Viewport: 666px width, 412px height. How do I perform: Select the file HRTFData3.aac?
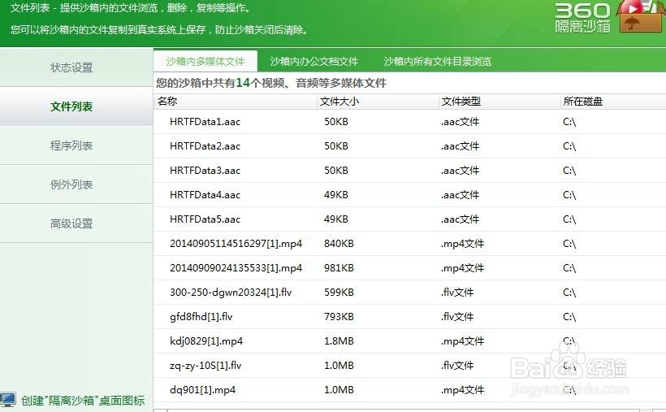[205, 170]
